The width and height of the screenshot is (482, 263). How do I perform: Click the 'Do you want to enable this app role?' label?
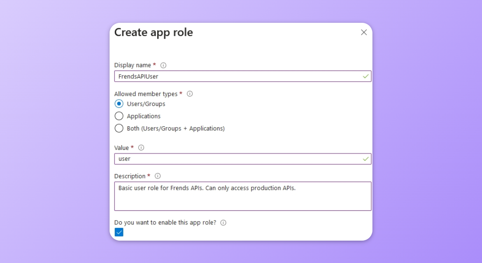pos(165,222)
